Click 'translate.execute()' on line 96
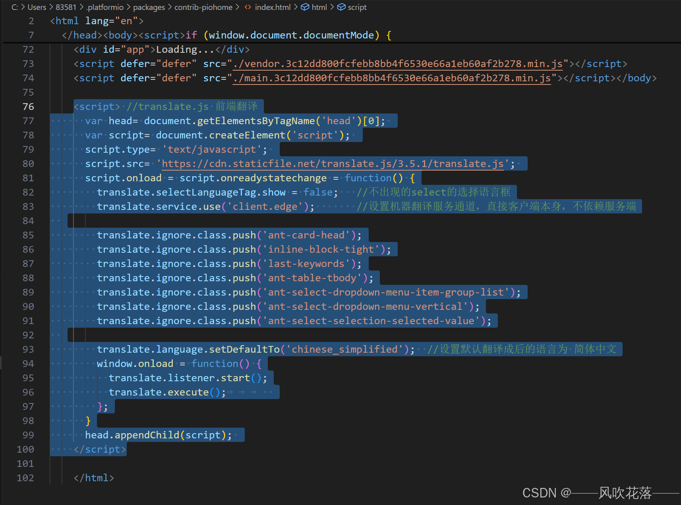The height and width of the screenshot is (505, 681). [164, 392]
